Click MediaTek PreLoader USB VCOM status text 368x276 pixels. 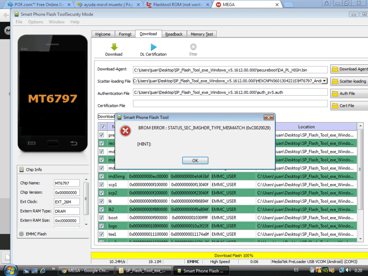click(314, 261)
